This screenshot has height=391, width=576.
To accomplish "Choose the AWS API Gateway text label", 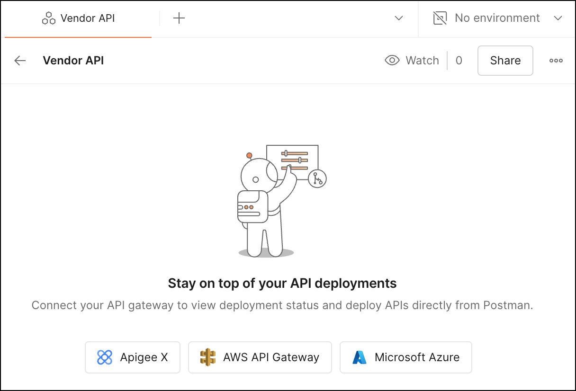I will coord(271,357).
